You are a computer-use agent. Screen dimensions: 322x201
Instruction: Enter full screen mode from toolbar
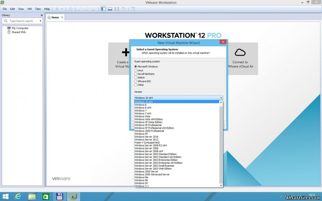[117, 9]
